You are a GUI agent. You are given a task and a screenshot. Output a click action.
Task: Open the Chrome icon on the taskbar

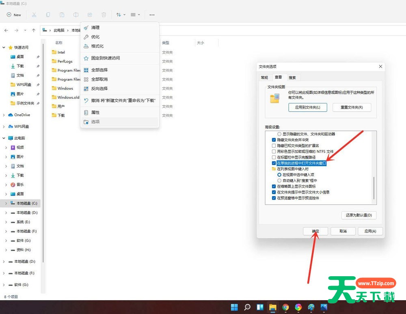point(285,307)
